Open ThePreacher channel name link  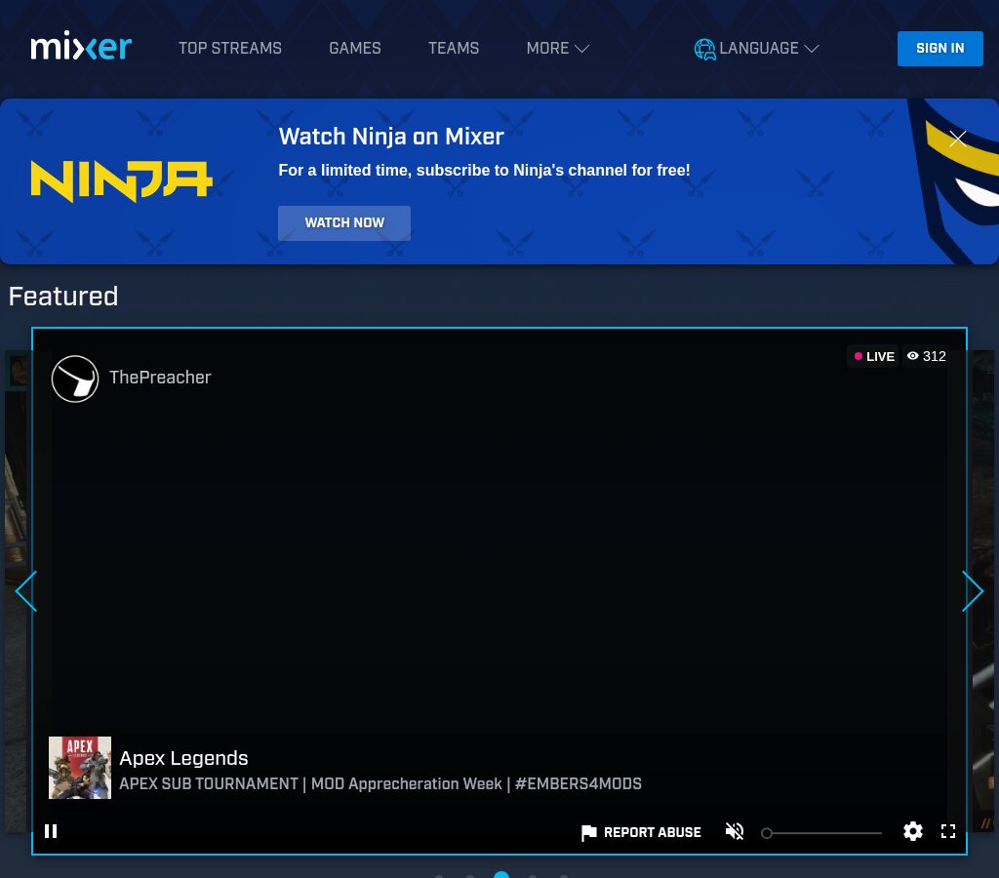[x=160, y=378]
